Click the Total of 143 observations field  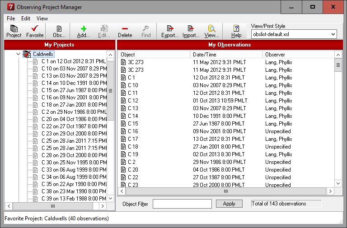pyautogui.click(x=286, y=204)
